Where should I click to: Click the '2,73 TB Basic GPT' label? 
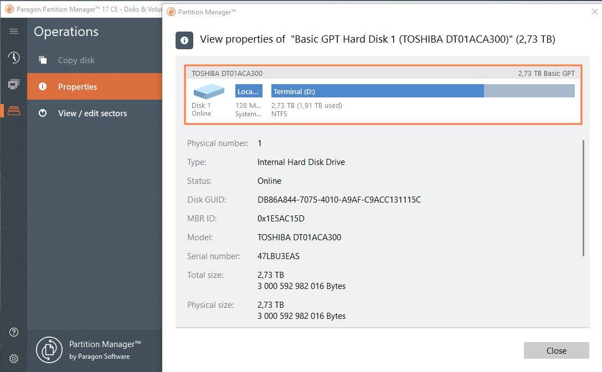pos(546,73)
